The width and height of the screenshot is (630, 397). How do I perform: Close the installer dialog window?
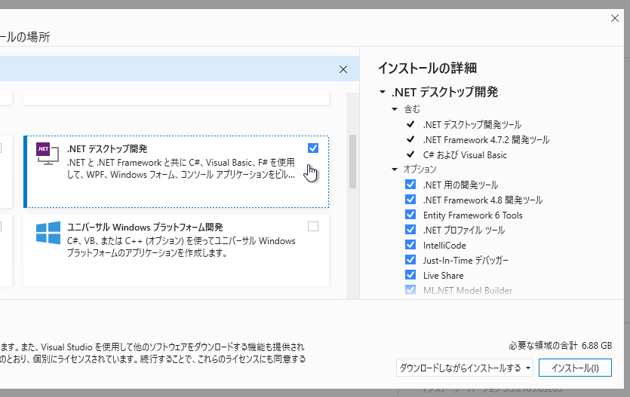tap(615, 18)
